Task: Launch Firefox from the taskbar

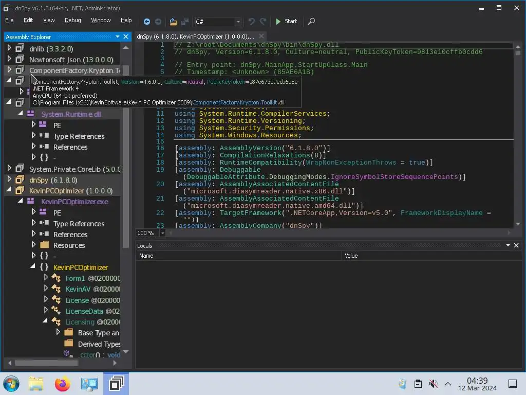Action: (62, 384)
